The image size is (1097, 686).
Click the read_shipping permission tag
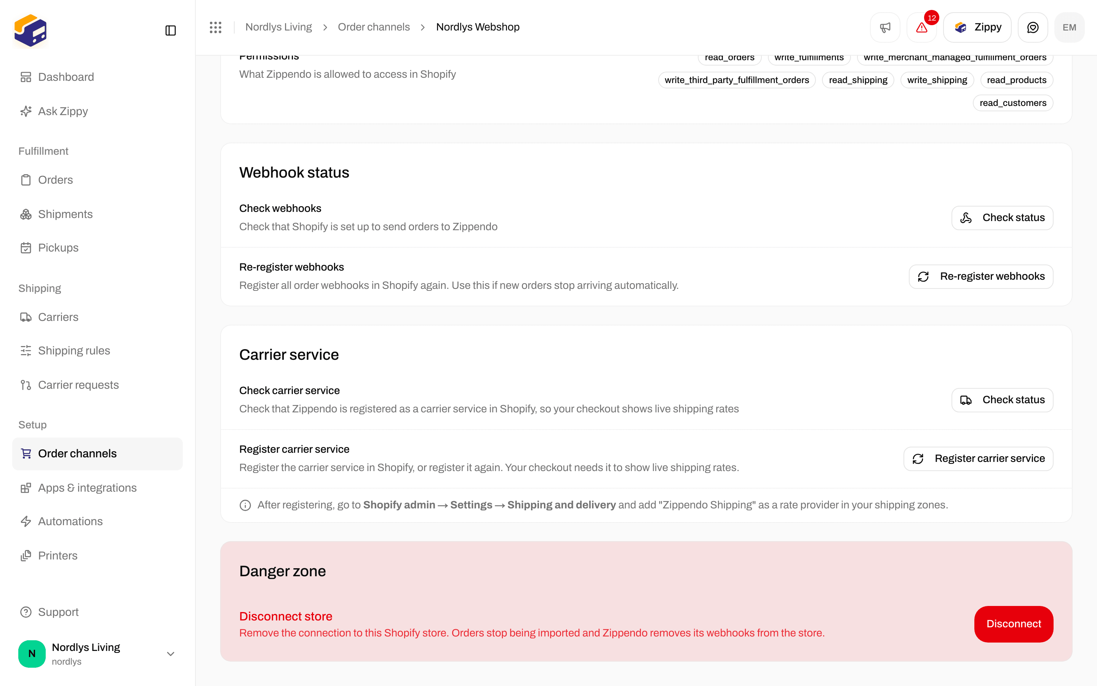pos(858,80)
